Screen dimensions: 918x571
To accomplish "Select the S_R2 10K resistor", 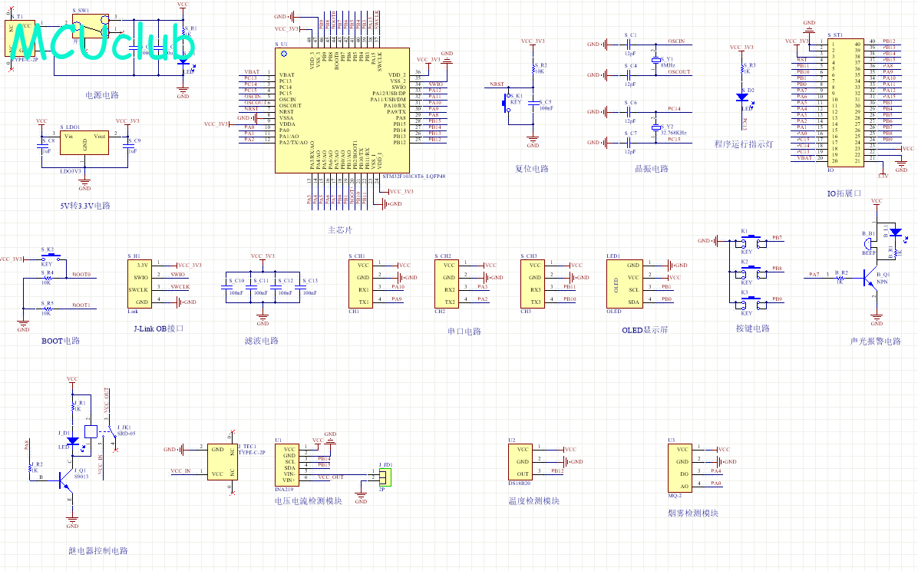I will [x=533, y=69].
